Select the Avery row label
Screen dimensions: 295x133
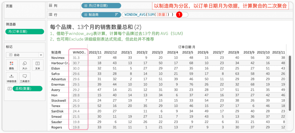[x=56, y=90]
